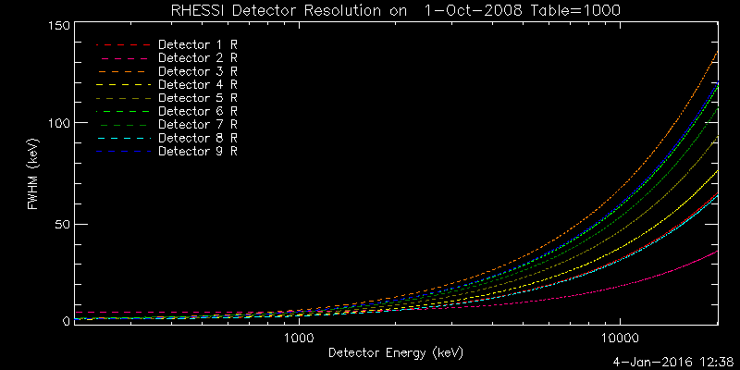
Task: Click the FWHM (keV) y-axis label
Action: pyautogui.click(x=32, y=173)
